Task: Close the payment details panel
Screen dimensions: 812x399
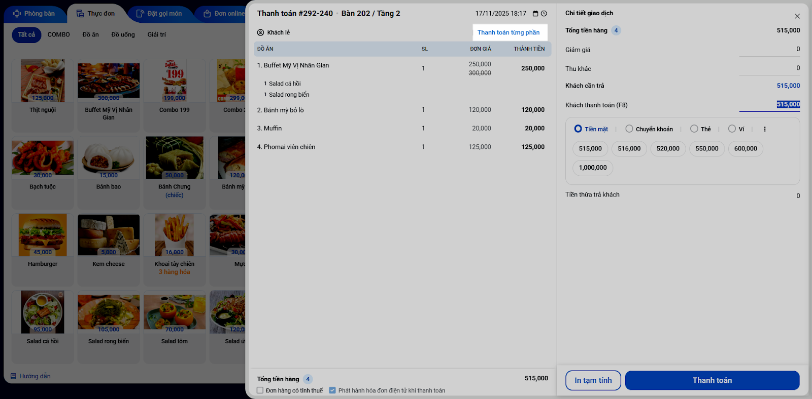Action: 797,16
